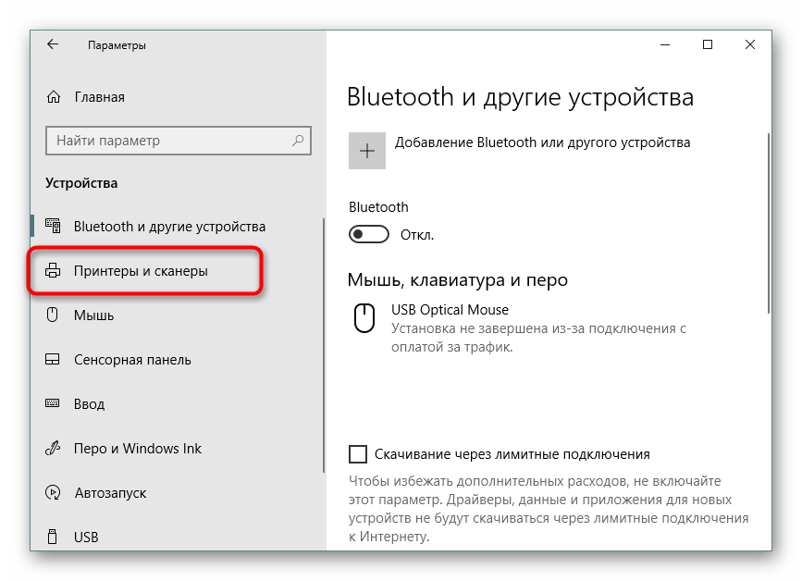
Task: Click the Автозапуск icon in sidebar
Action: pos(54,493)
